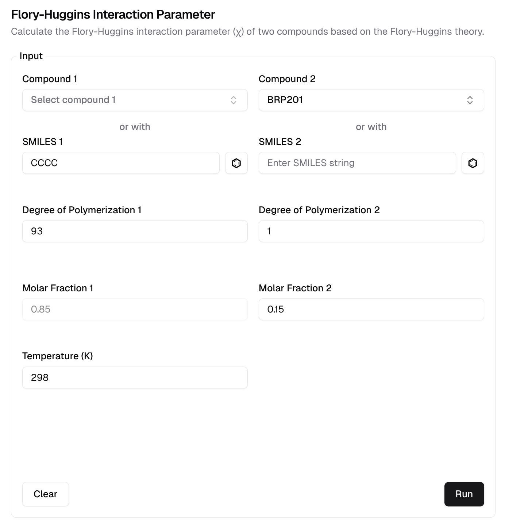The image size is (505, 529).
Task: Open molecule editor for SMILES 2
Action: [473, 163]
